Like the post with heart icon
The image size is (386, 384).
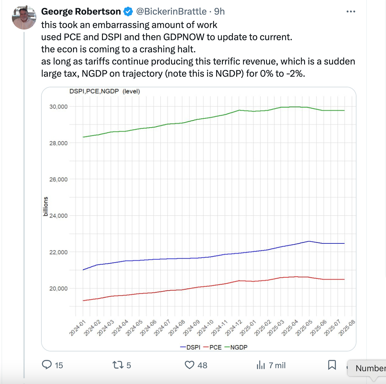point(189,365)
